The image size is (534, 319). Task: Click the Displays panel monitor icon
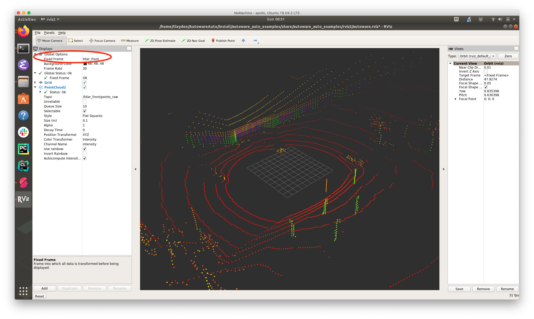(36, 49)
